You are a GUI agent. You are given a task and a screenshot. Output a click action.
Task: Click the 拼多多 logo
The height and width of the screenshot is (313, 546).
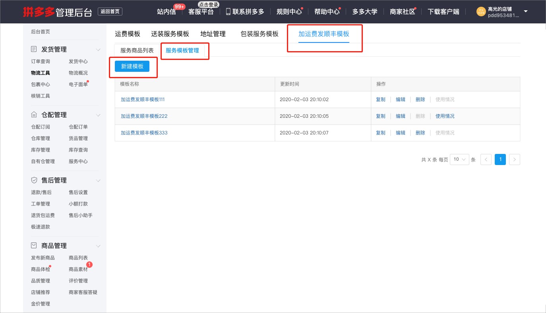[x=39, y=12]
